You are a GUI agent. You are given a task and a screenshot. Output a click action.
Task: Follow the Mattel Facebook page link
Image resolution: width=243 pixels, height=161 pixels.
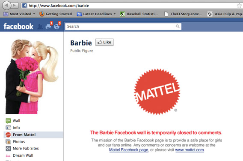[129, 150]
